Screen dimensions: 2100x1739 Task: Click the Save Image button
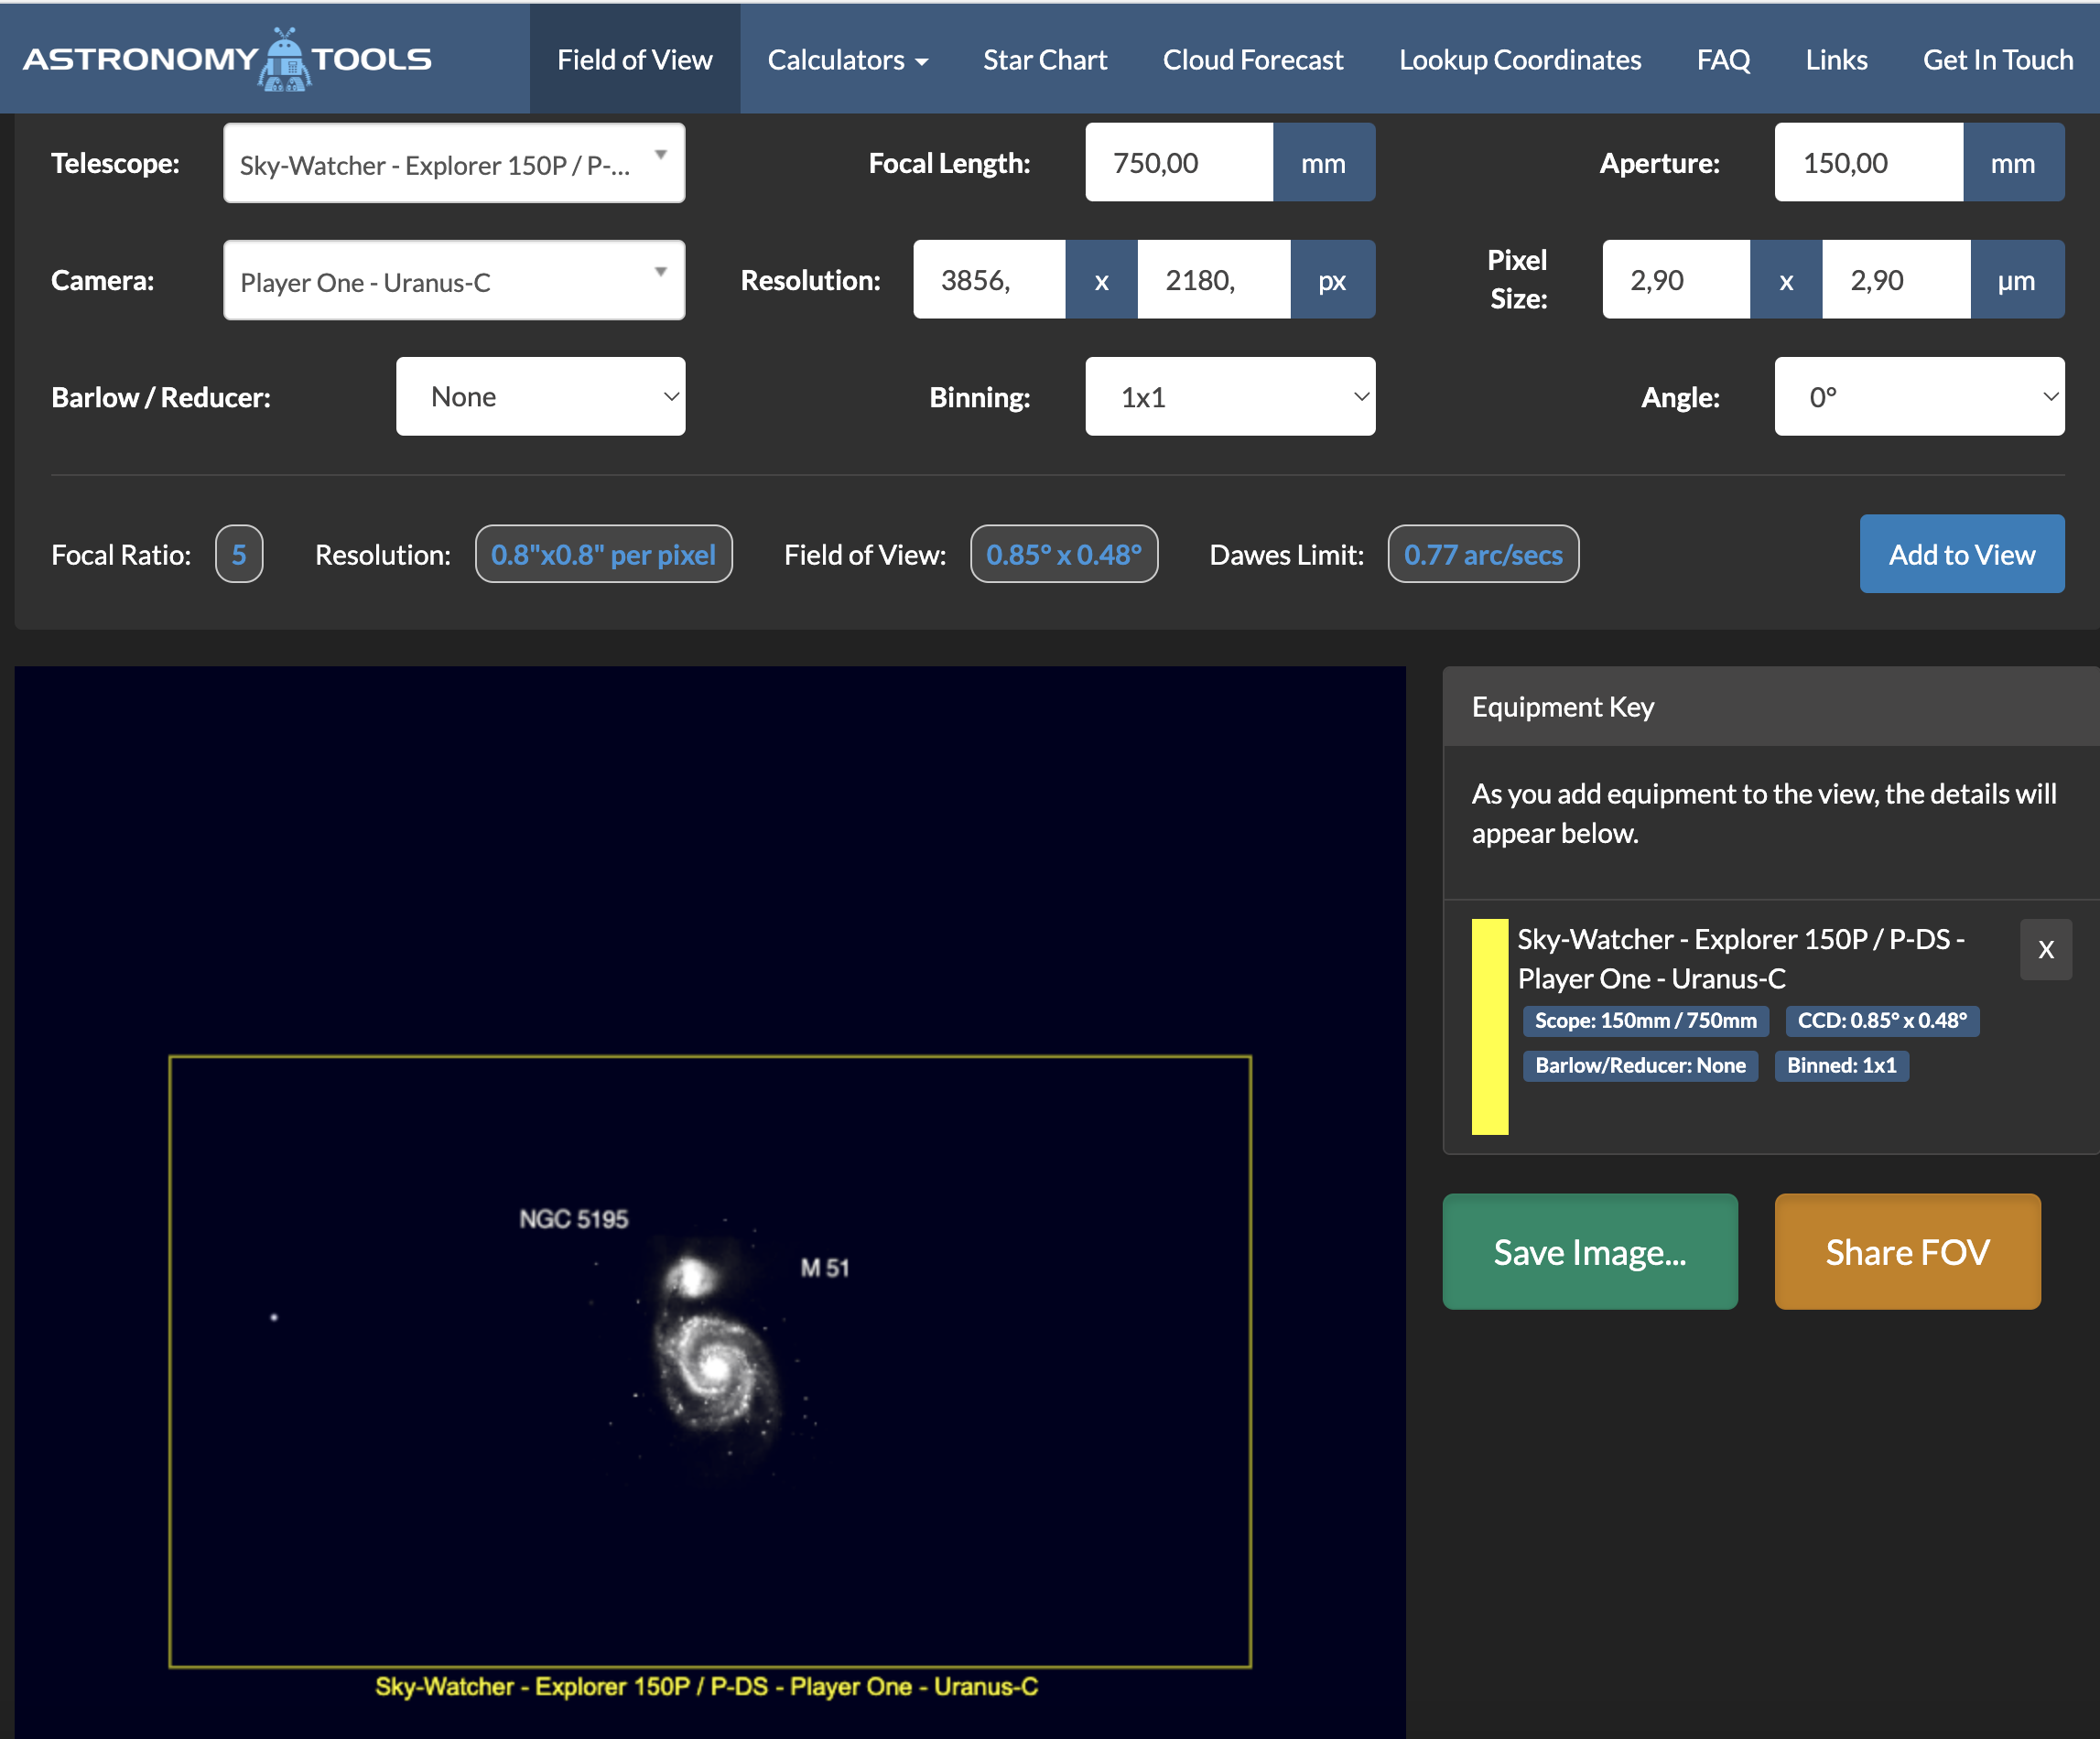1589,1252
